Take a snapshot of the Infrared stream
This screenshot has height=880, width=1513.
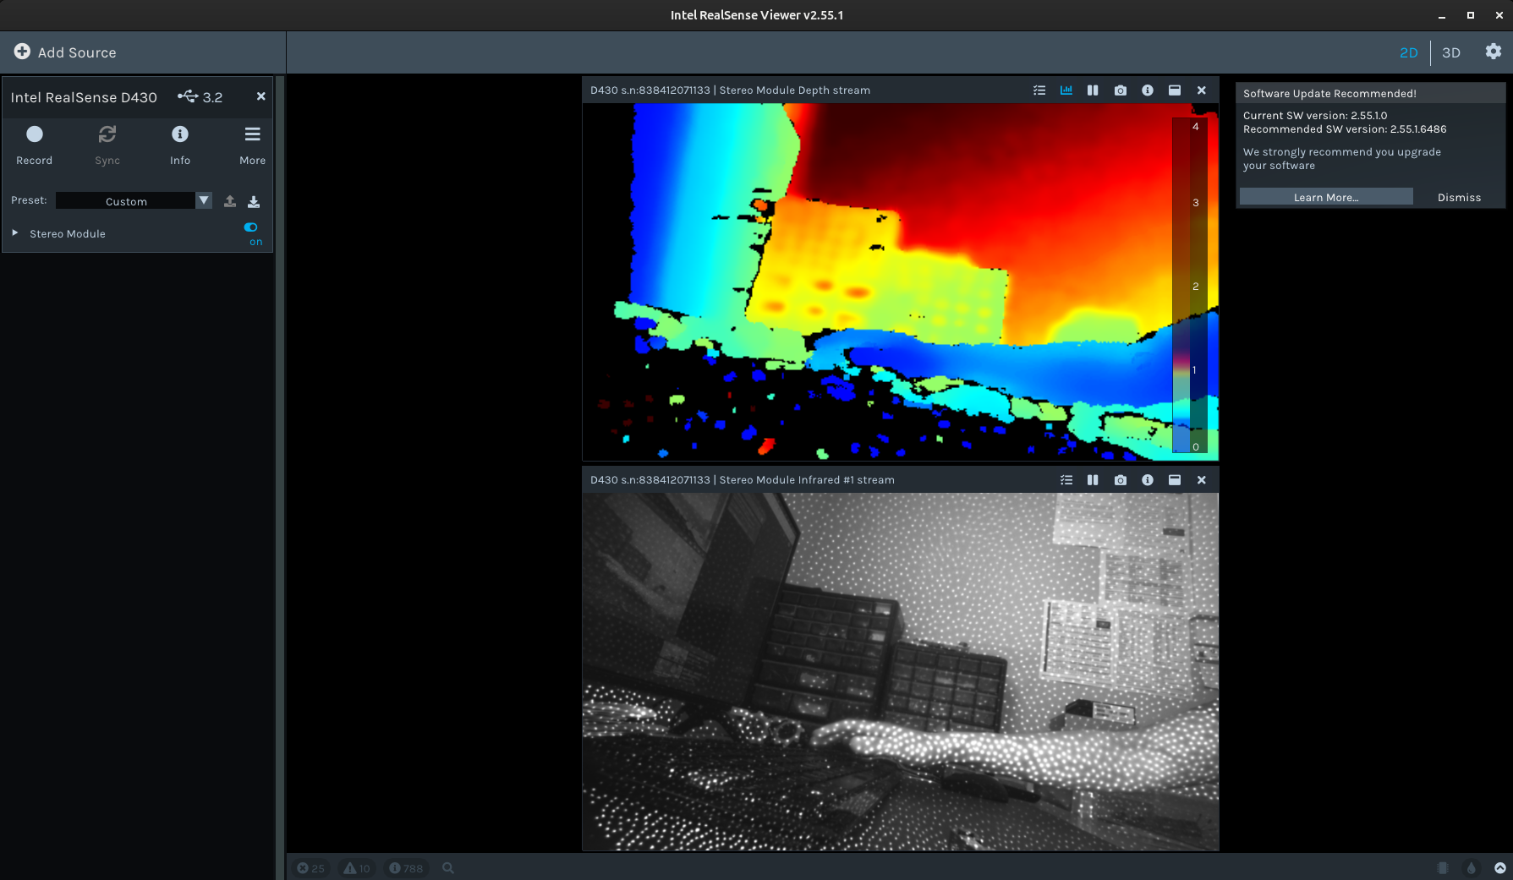tap(1121, 480)
